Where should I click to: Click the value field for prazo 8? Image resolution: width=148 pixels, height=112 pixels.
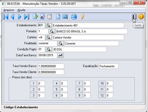[87, 89]
